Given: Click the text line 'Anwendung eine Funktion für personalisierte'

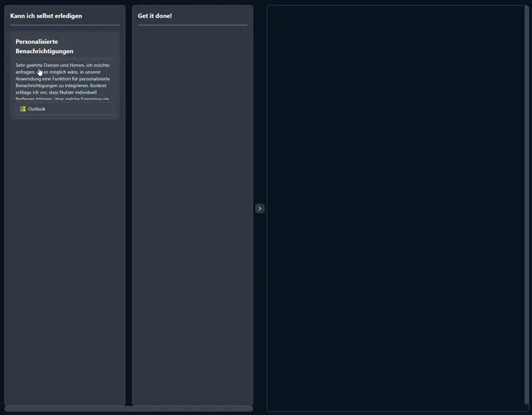Looking at the screenshot, I should click(x=63, y=79).
